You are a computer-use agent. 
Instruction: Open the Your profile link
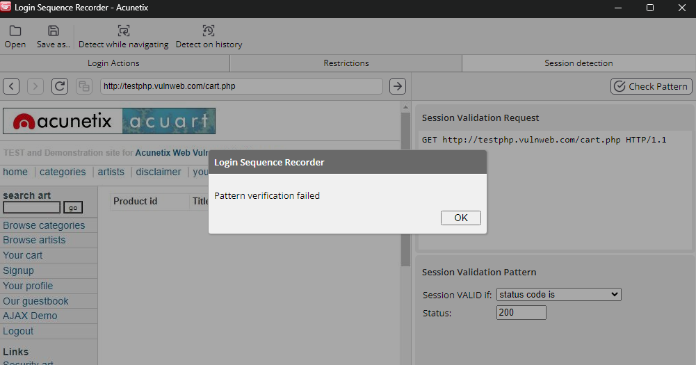[28, 286]
